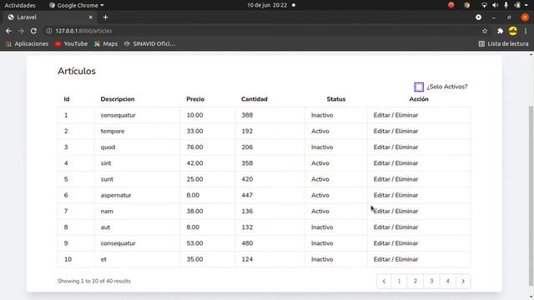This screenshot has width=534, height=300.
Task: Open Actividades overview
Action: (x=20, y=6)
